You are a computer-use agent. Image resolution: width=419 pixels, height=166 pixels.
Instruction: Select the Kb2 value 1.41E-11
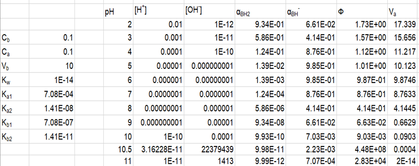[52, 137]
